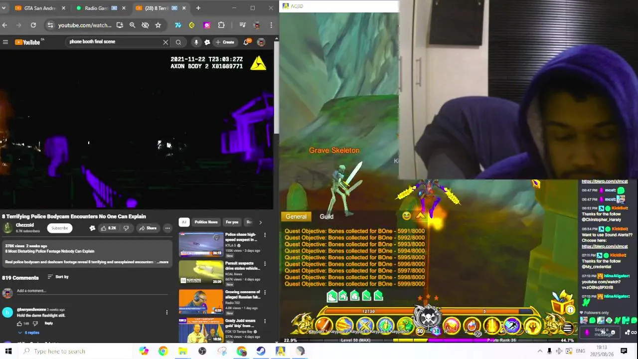Clear the YouTube search box text

point(165,42)
